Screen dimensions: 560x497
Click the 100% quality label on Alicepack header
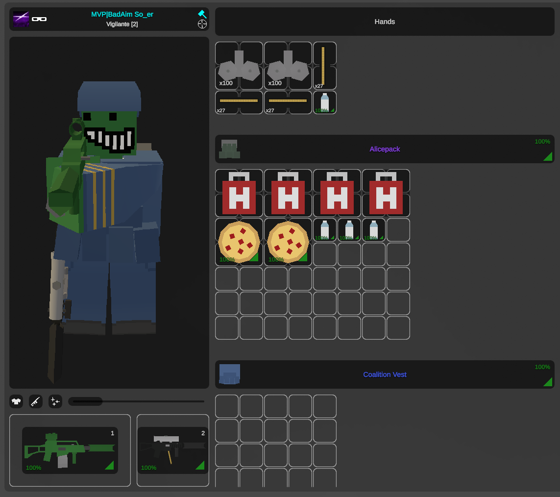click(542, 142)
